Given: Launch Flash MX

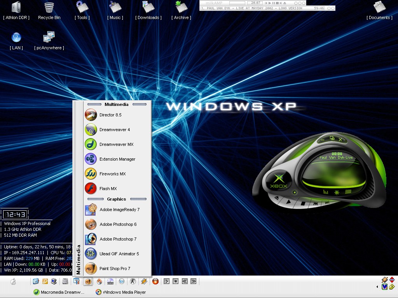Looking at the screenshot, I should 108,189.
